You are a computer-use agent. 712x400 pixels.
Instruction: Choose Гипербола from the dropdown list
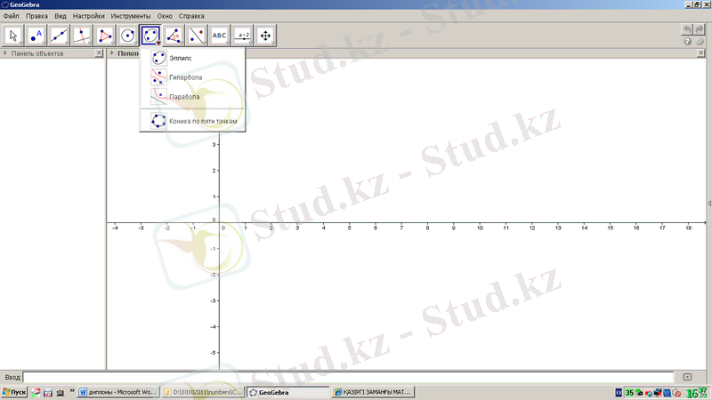[x=192, y=77]
